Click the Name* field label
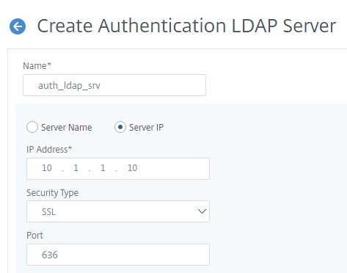Image resolution: width=347 pixels, height=273 pixels. [x=37, y=66]
